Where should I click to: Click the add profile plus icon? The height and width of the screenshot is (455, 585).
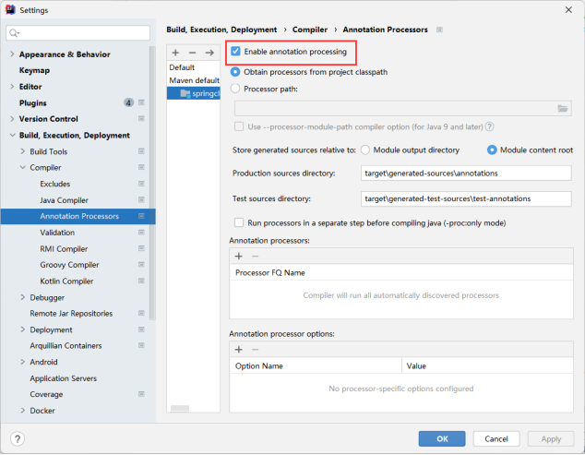175,53
